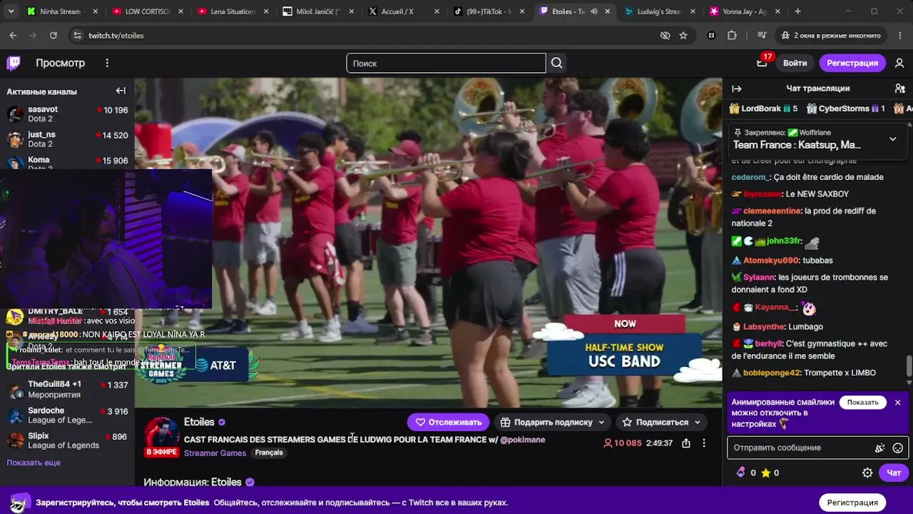Click the chat scrollbar thumb
Image resolution: width=913 pixels, height=514 pixels.
pos(909,365)
